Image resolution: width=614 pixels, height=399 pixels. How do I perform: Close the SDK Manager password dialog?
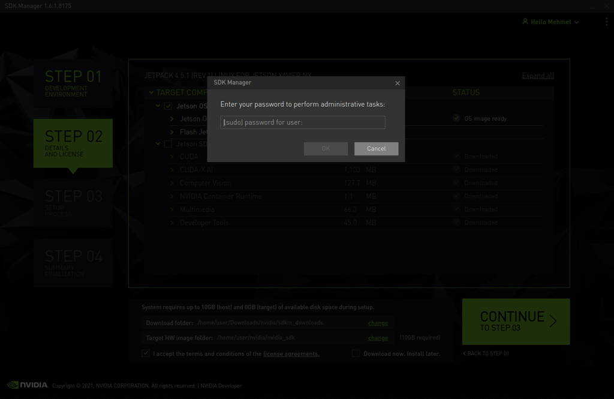coord(398,83)
